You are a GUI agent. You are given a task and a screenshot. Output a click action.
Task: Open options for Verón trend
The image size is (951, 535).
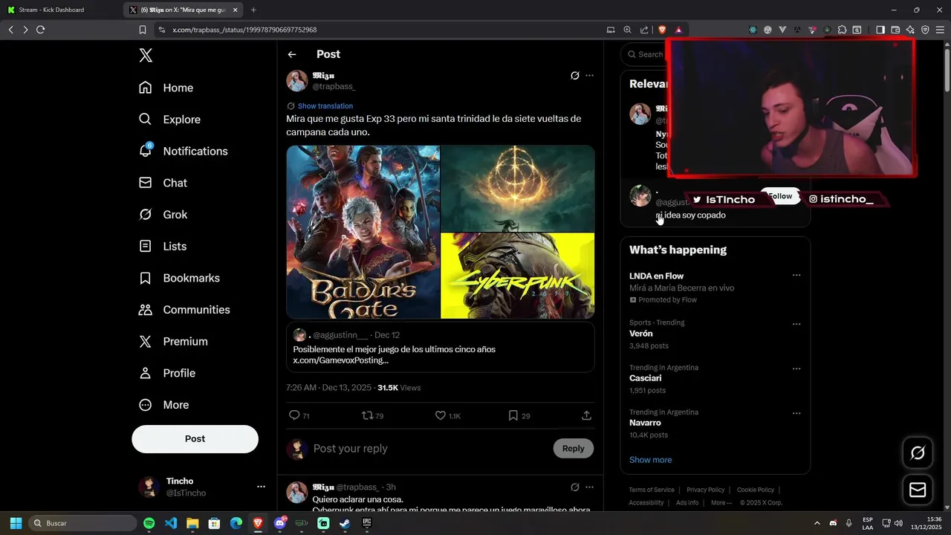796,325
